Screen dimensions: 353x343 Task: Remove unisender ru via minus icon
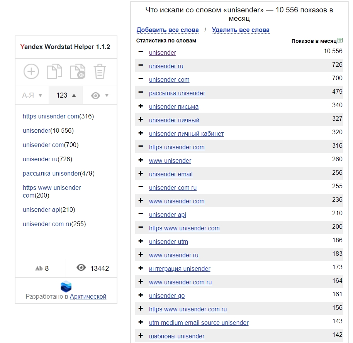click(x=141, y=65)
